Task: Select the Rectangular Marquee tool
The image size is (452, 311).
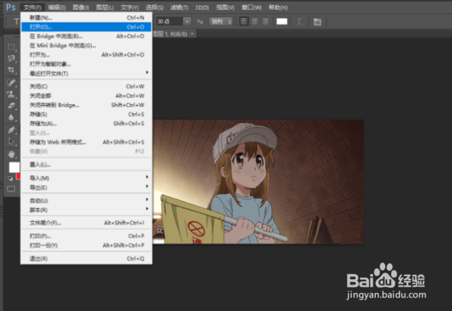Action: pos(11,47)
